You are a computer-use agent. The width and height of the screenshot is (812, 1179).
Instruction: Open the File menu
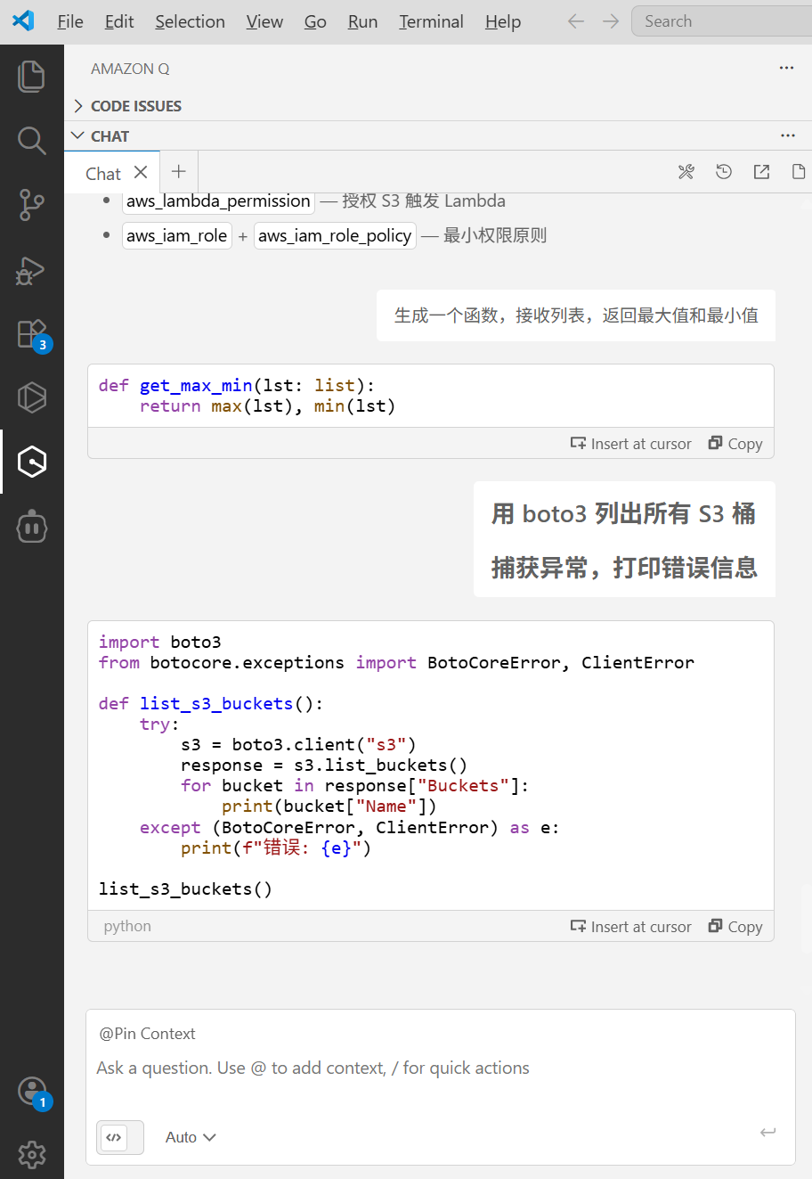tap(70, 21)
